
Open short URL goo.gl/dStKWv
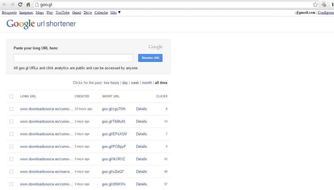tap(114, 184)
